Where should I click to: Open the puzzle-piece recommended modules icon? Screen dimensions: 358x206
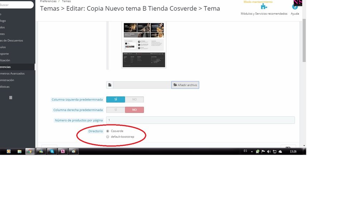(x=264, y=6)
